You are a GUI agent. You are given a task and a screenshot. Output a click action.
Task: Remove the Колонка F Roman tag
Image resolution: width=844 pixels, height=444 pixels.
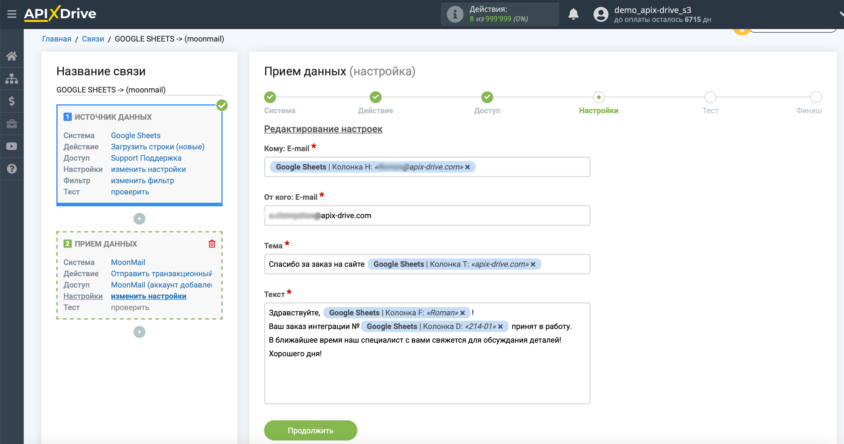click(x=462, y=313)
